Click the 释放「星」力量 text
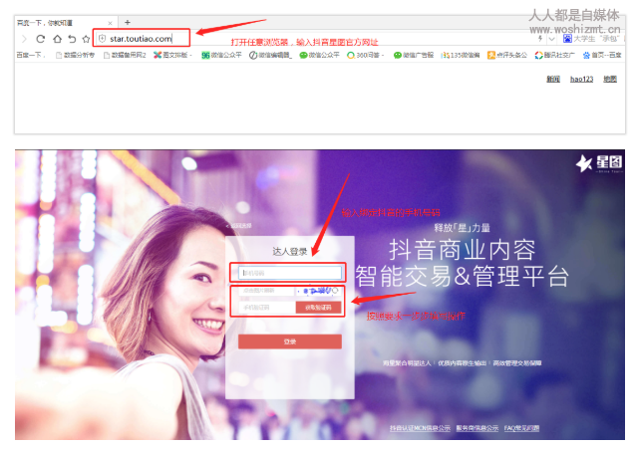This screenshot has height=450, width=636. [x=462, y=228]
